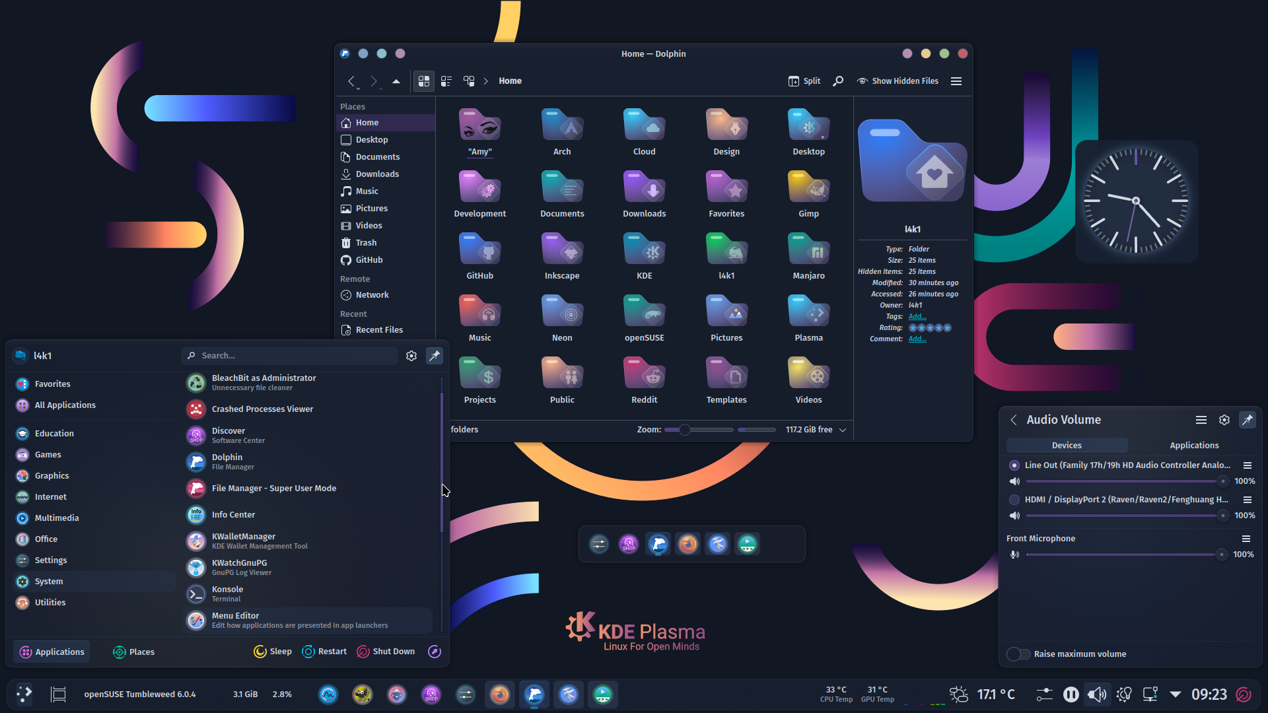Select All Applications in launcher
The width and height of the screenshot is (1268, 713).
coord(94,405)
